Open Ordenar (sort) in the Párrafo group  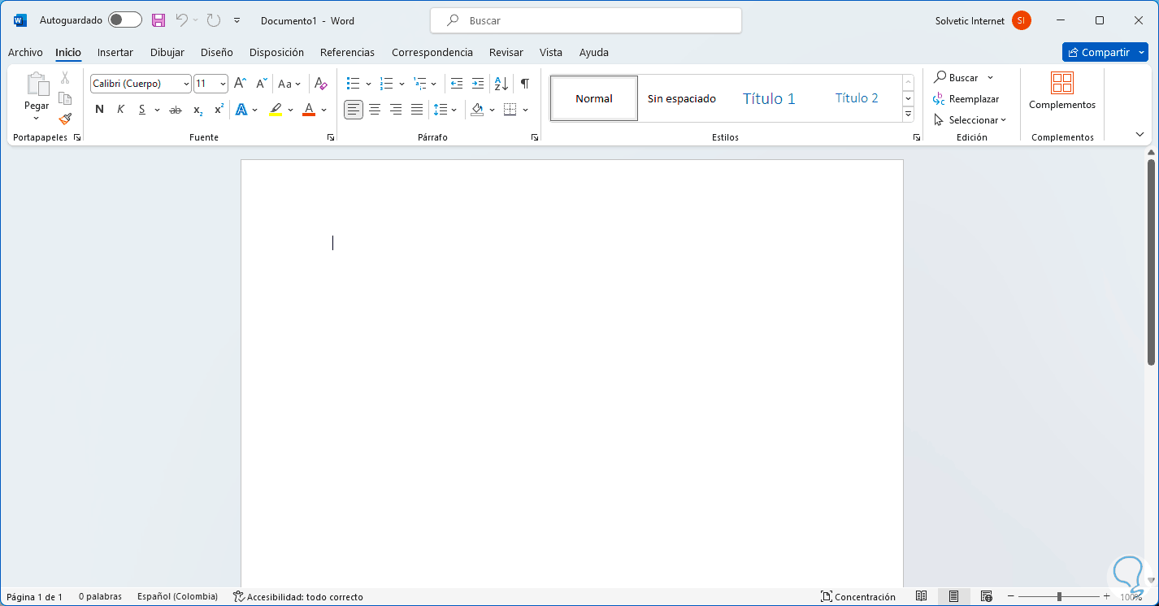500,83
